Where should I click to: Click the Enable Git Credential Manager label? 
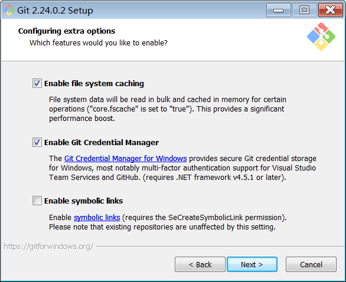[x=102, y=143]
